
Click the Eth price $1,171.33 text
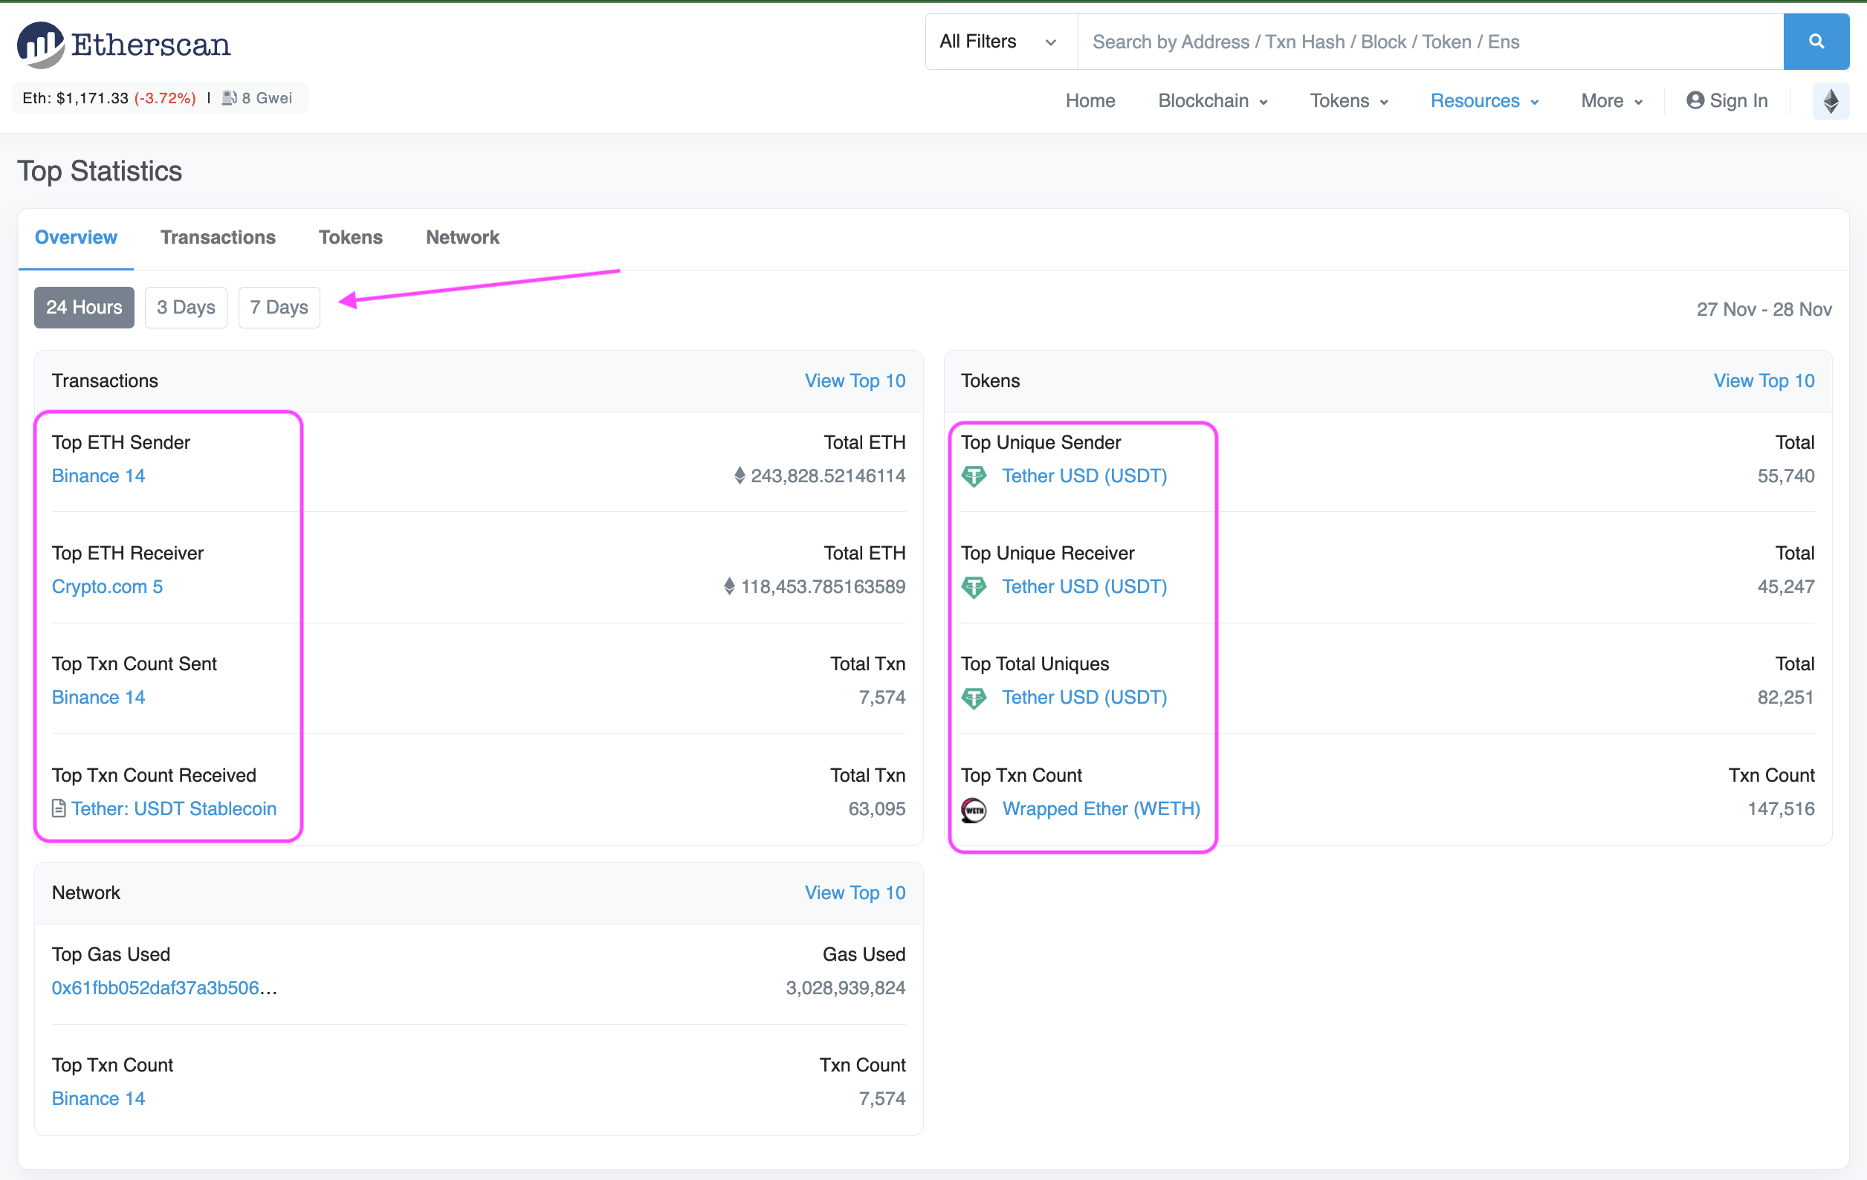click(75, 99)
